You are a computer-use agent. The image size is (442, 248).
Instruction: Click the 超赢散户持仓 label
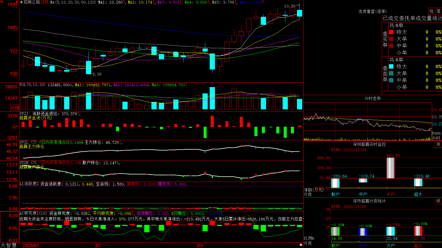(x=32, y=167)
